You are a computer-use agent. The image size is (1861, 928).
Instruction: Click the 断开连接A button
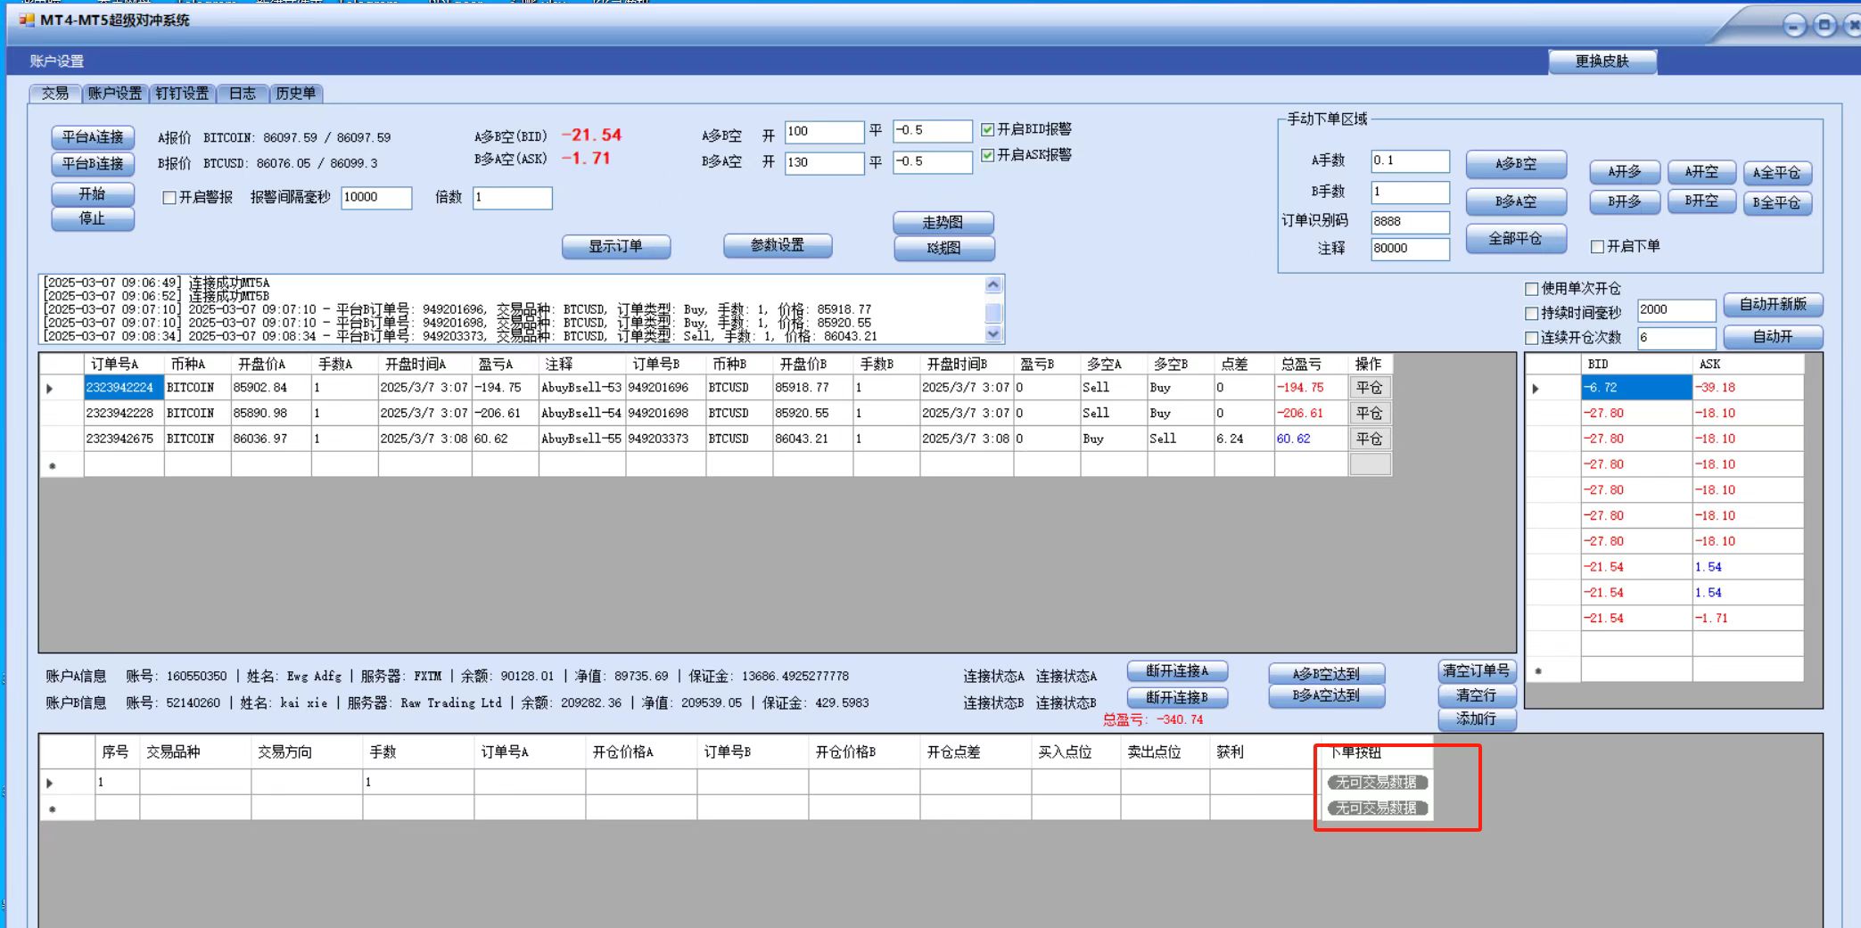click(1177, 671)
